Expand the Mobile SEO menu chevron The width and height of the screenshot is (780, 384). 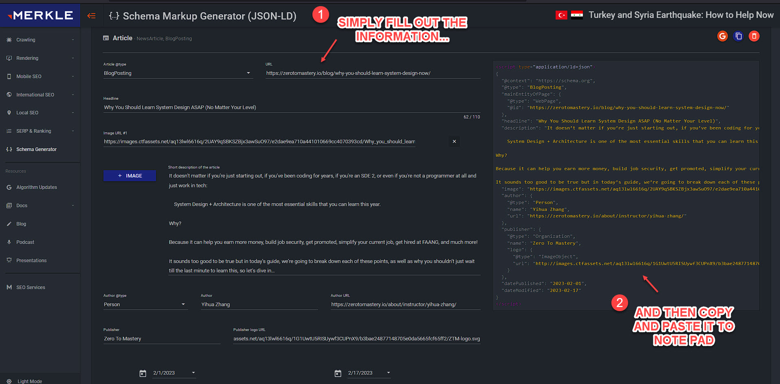[73, 77]
